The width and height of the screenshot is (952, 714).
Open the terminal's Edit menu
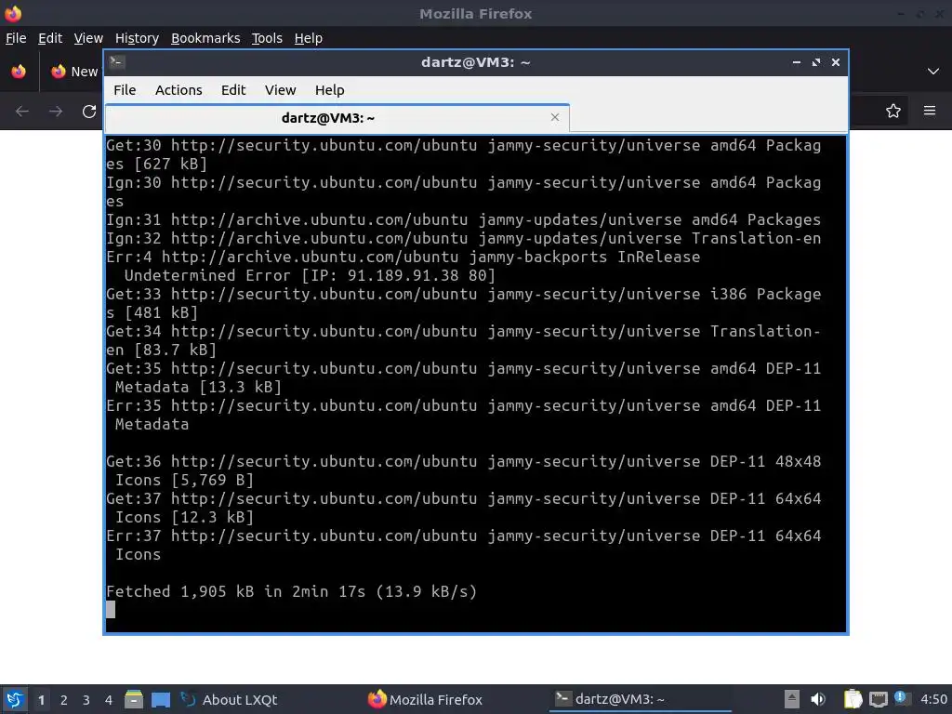[x=233, y=90]
